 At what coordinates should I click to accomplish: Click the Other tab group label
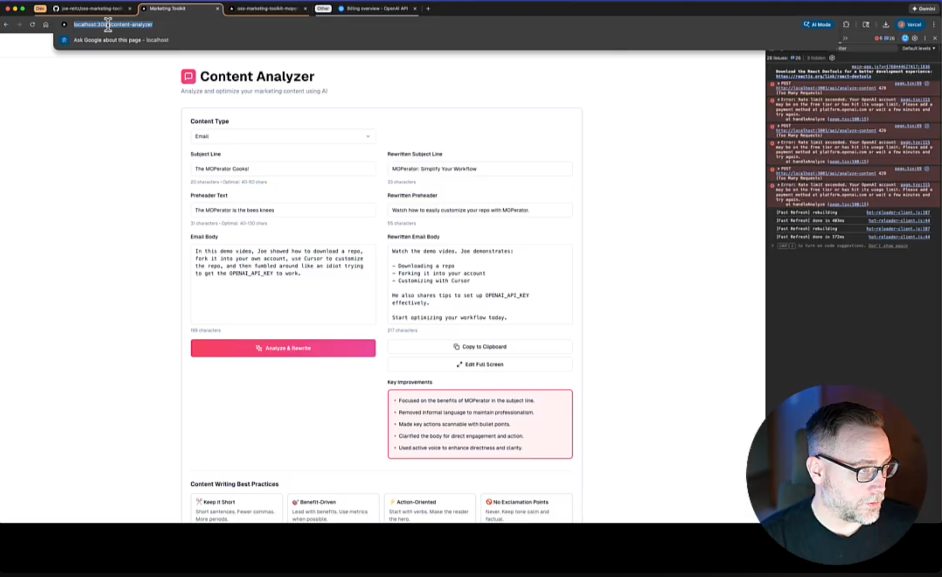pyautogui.click(x=323, y=9)
